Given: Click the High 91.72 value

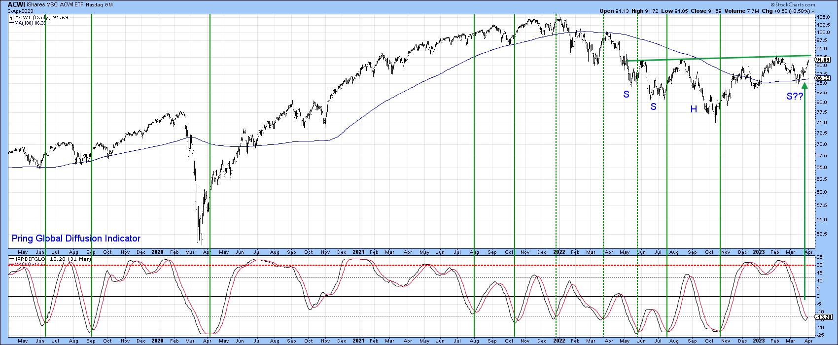Looking at the screenshot, I should pos(645,11).
